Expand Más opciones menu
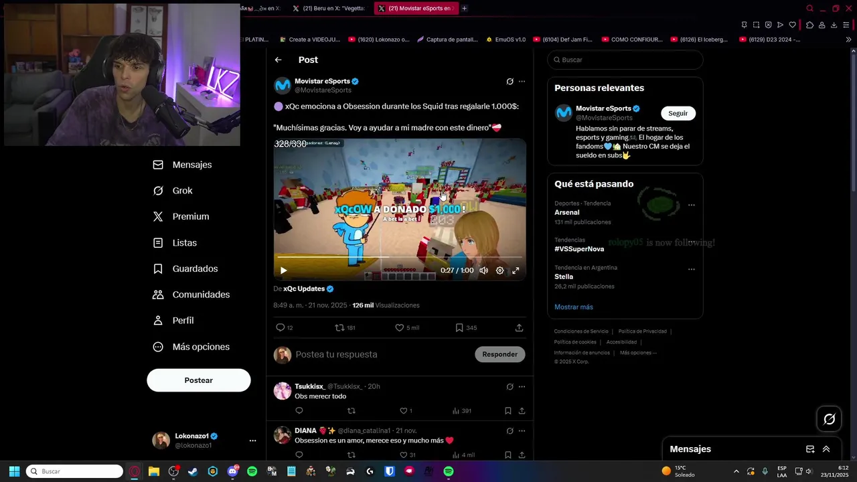 pyautogui.click(x=191, y=347)
